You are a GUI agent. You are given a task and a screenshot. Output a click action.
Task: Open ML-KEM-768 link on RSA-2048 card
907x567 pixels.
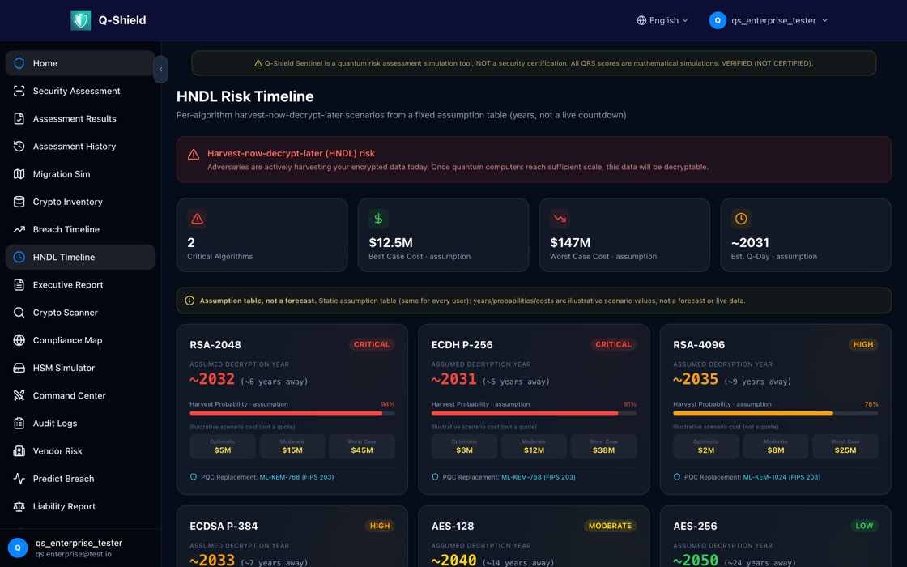point(296,477)
